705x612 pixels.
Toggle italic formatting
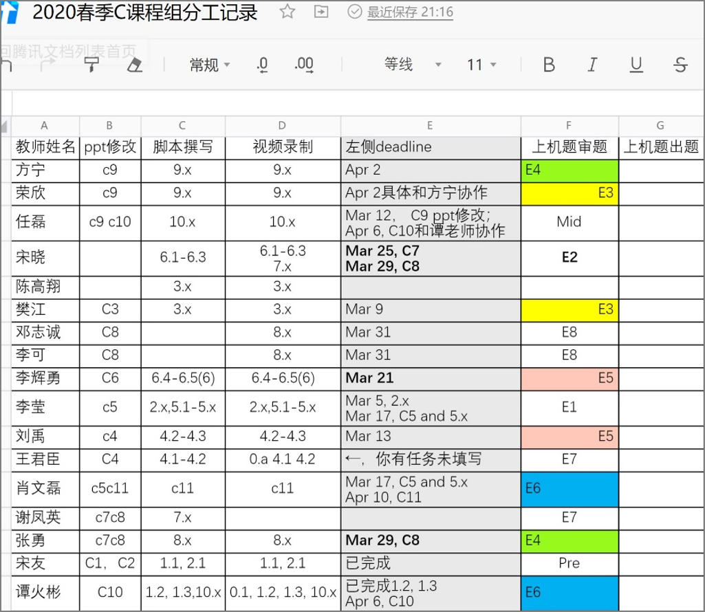(x=592, y=65)
